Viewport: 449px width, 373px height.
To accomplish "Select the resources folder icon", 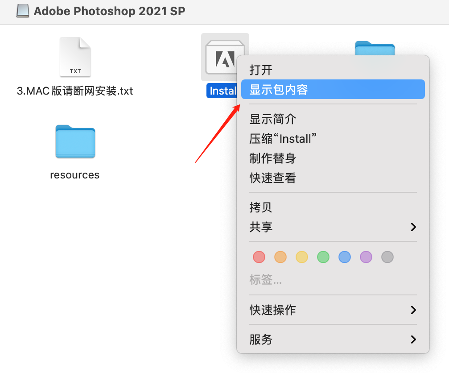I will point(75,141).
